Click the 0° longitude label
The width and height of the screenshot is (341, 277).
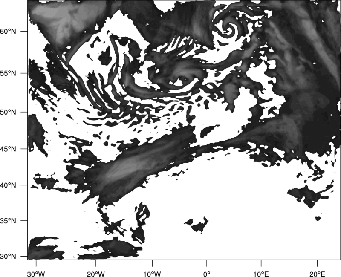(207, 274)
